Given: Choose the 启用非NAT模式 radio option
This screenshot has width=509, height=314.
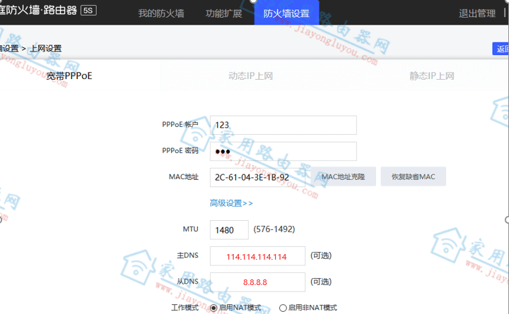Looking at the screenshot, I should [x=283, y=308].
